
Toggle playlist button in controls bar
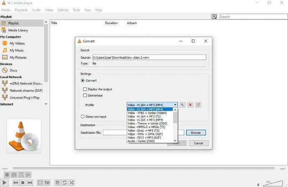57,182
